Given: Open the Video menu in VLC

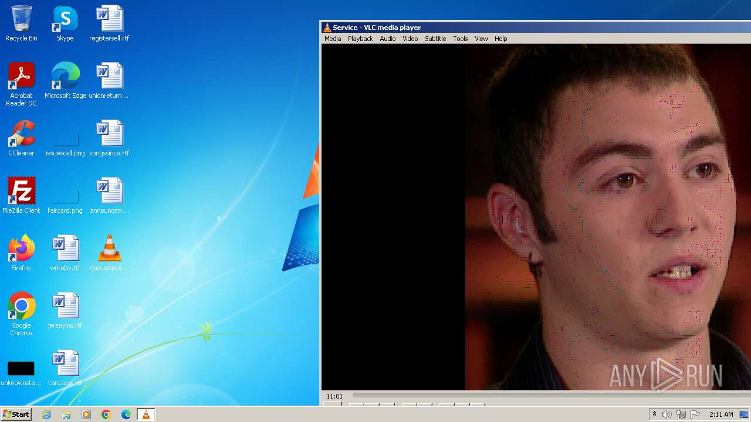Looking at the screenshot, I should pos(410,39).
